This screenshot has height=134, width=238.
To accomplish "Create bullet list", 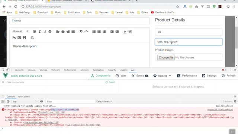I will (99, 31).
